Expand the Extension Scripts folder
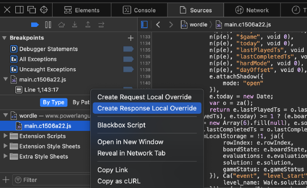This screenshot has height=188, width=307. (x=5, y=136)
